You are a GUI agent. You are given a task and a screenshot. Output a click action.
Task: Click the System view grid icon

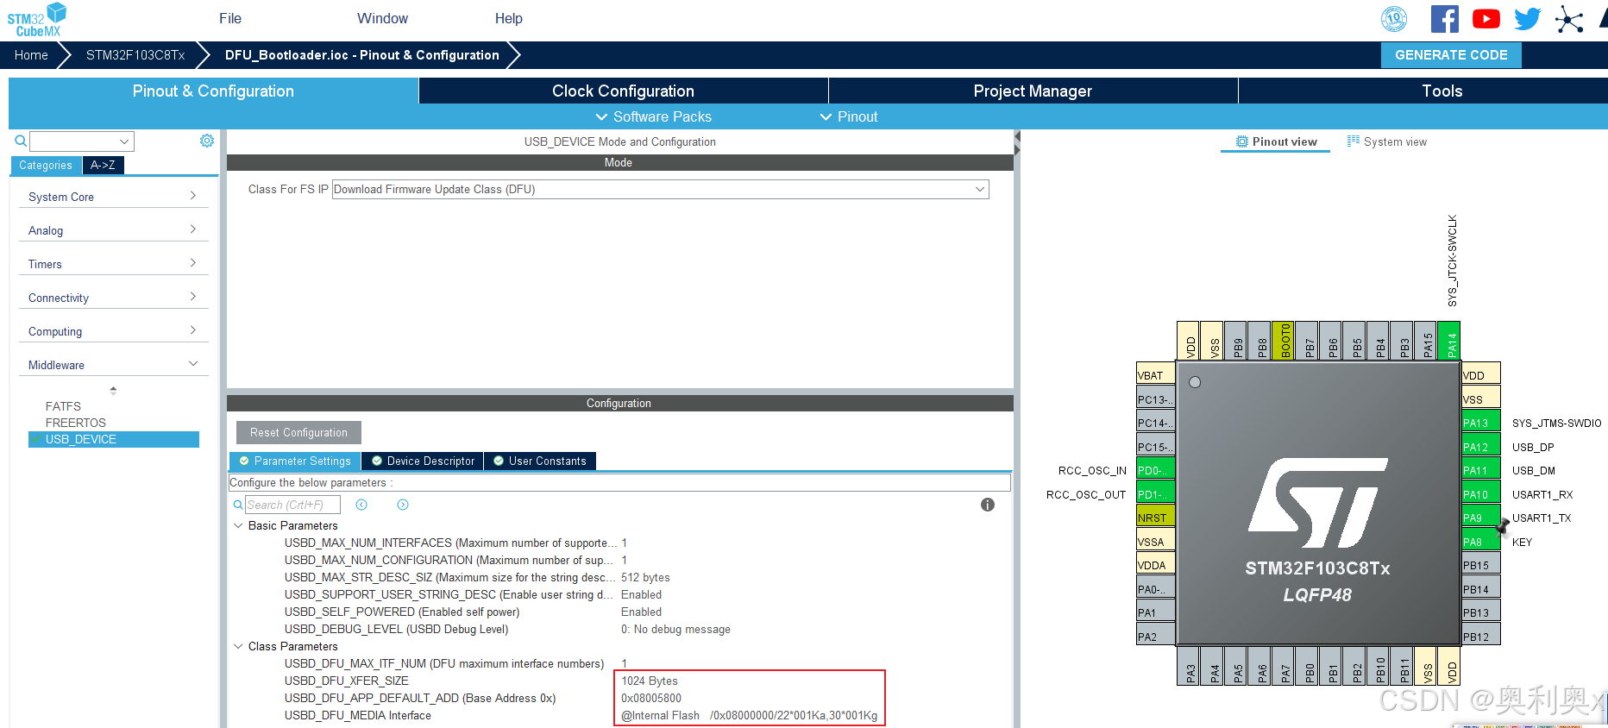coord(1354,141)
